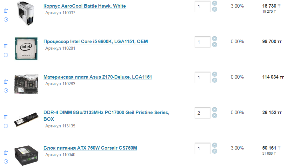Decrease quantity of DDR-4 Geil Pristine memory
This screenshot has width=287, height=167.
(215, 116)
